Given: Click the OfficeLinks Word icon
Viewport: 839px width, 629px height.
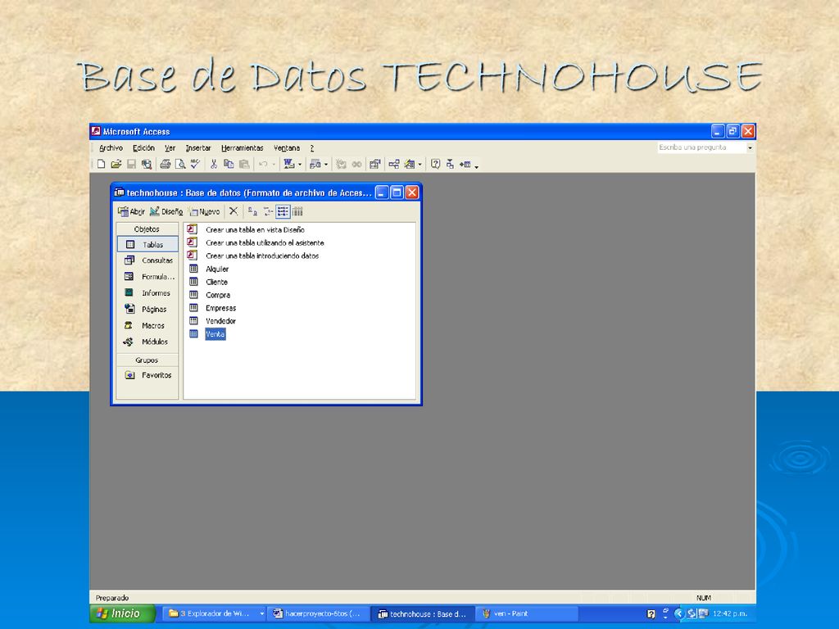Looking at the screenshot, I should 289,164.
